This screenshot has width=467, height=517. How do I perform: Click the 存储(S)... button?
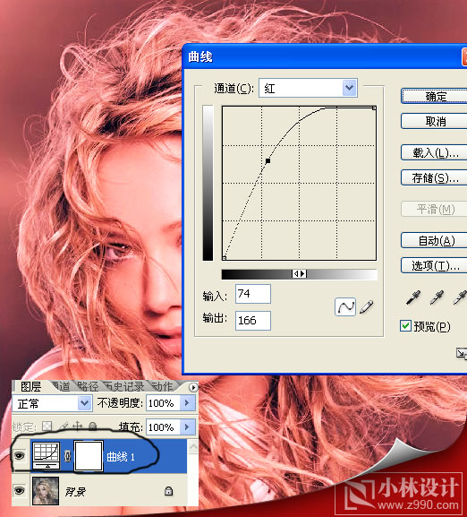click(434, 177)
